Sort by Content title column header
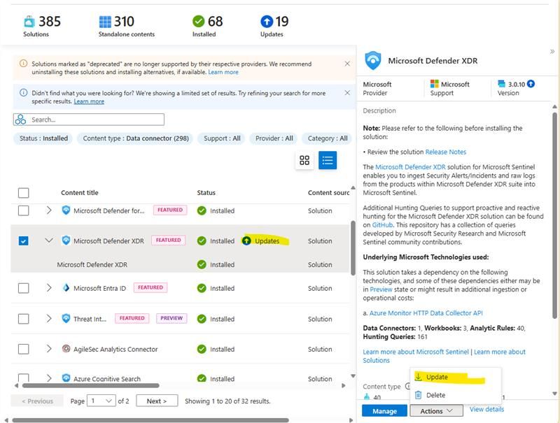 click(x=79, y=192)
